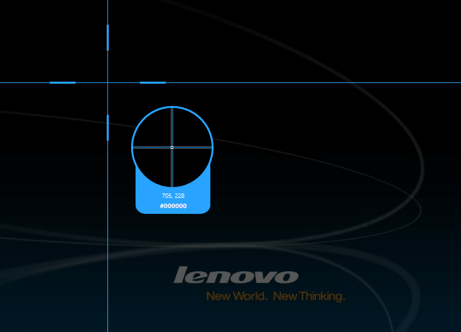Click the Lenovo logo on the wallpaper

[236, 275]
